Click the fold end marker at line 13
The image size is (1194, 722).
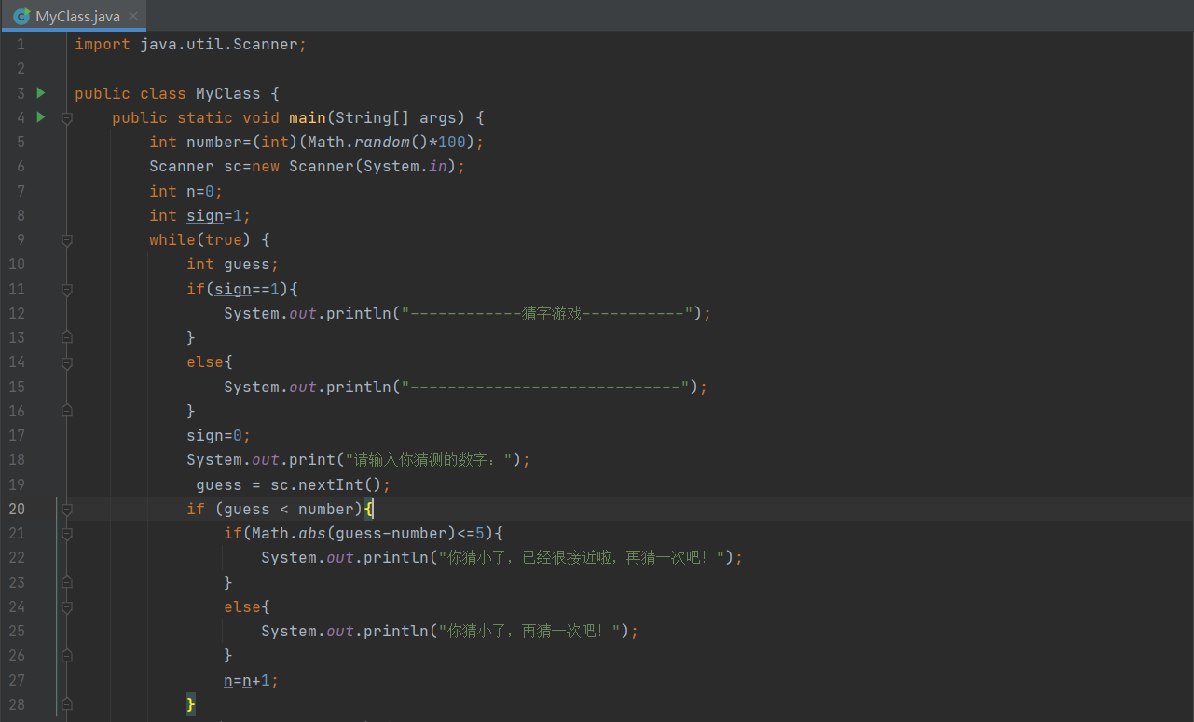point(66,337)
